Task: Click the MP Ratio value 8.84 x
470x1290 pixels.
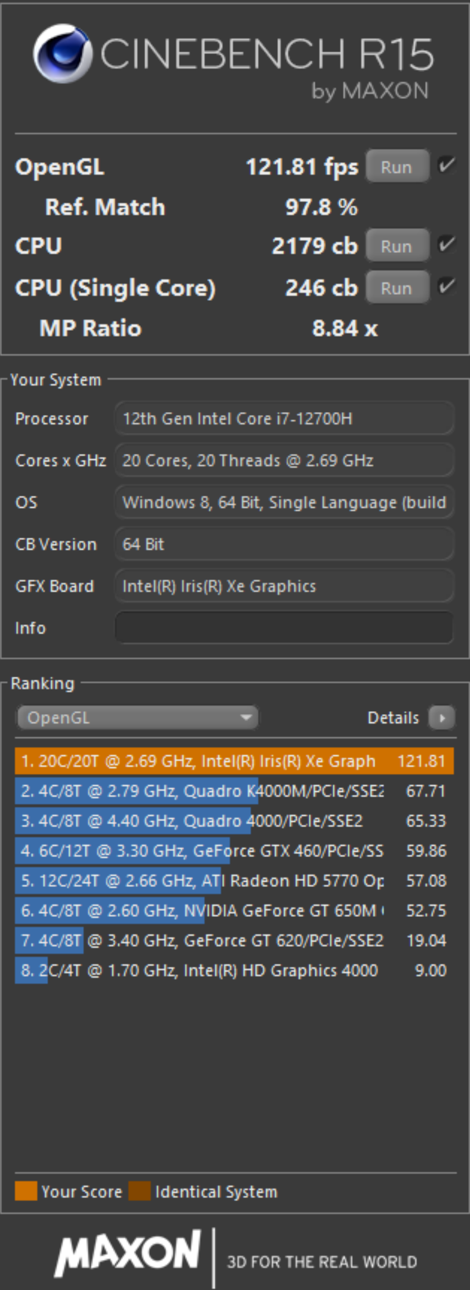Action: 345,328
